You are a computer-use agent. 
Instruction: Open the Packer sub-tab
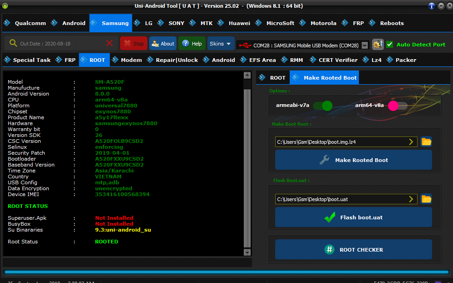401,60
